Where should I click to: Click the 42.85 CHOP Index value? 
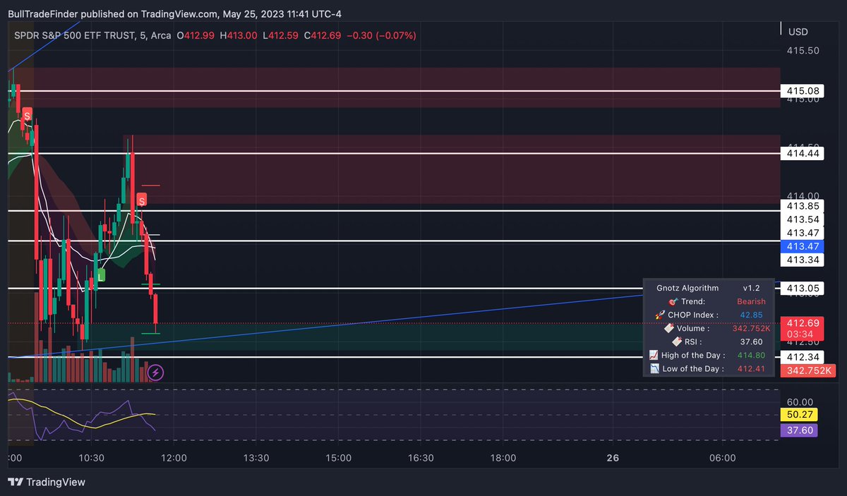[x=751, y=315]
